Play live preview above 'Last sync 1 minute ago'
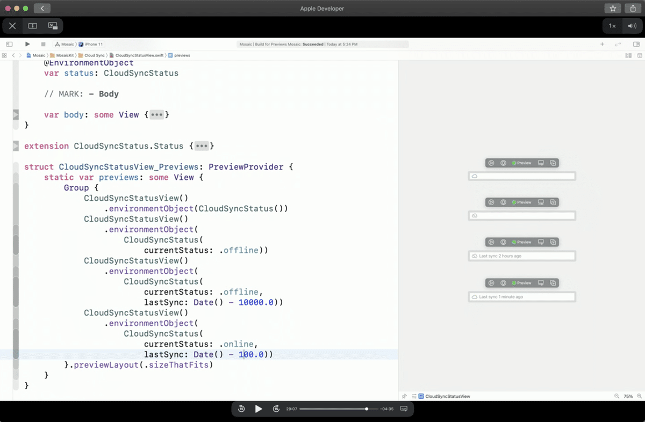Image resolution: width=645 pixels, height=422 pixels. point(491,283)
